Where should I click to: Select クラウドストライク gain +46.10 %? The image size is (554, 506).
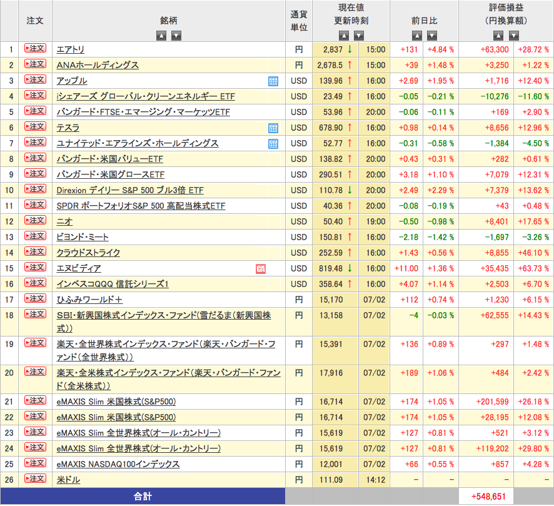point(533,253)
